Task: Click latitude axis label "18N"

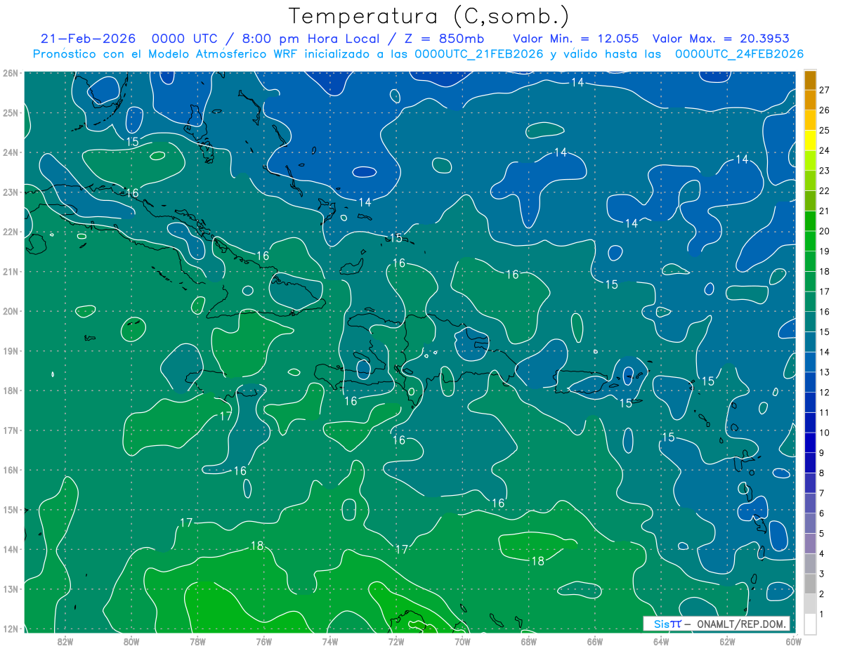Action: (x=11, y=390)
